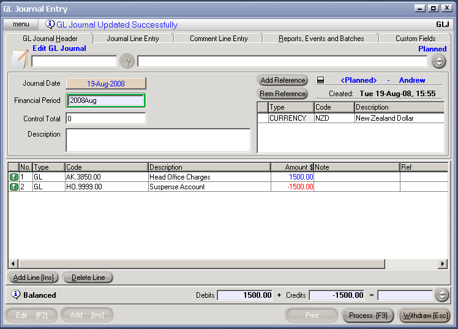Viewport: 458px width, 329px height.
Task: Click the Process [F9] button
Action: pyautogui.click(x=368, y=316)
